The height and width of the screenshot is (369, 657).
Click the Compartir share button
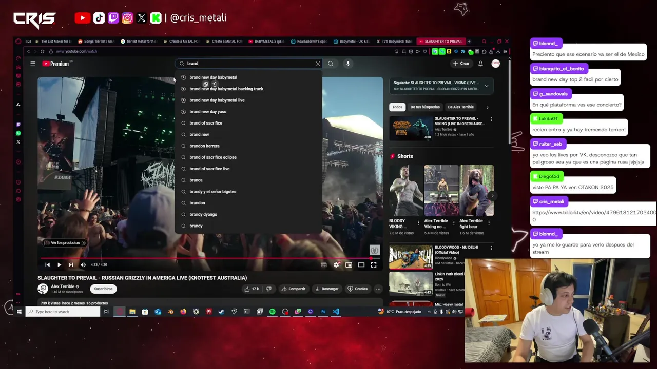294,289
